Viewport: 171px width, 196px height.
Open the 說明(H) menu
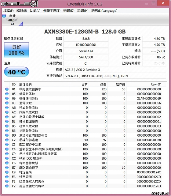[x=83, y=11]
